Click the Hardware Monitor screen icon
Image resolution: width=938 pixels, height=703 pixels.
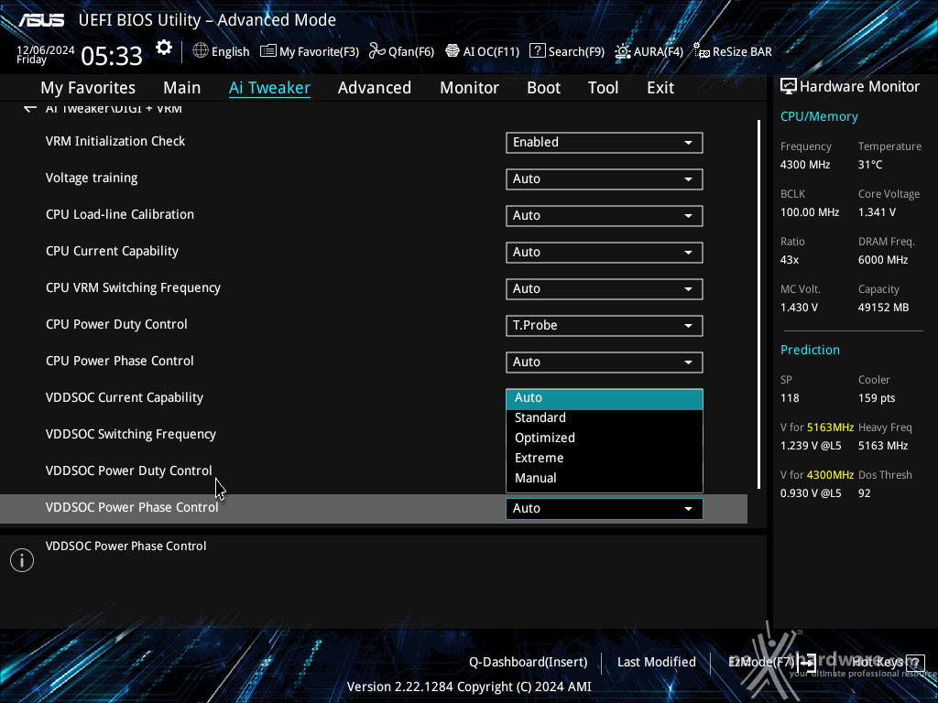(x=789, y=87)
